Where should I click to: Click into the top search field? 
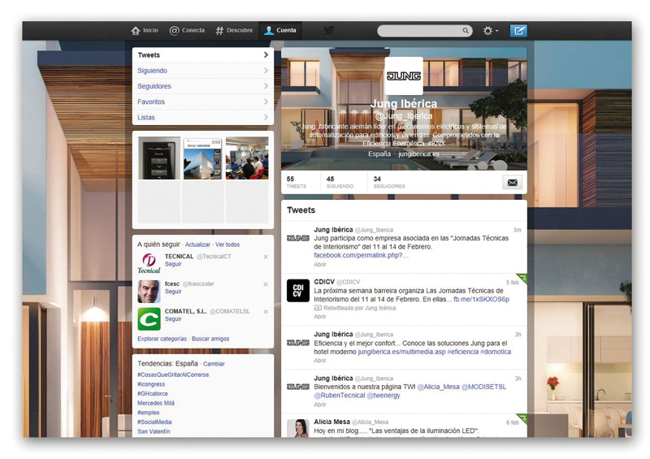[x=424, y=31]
